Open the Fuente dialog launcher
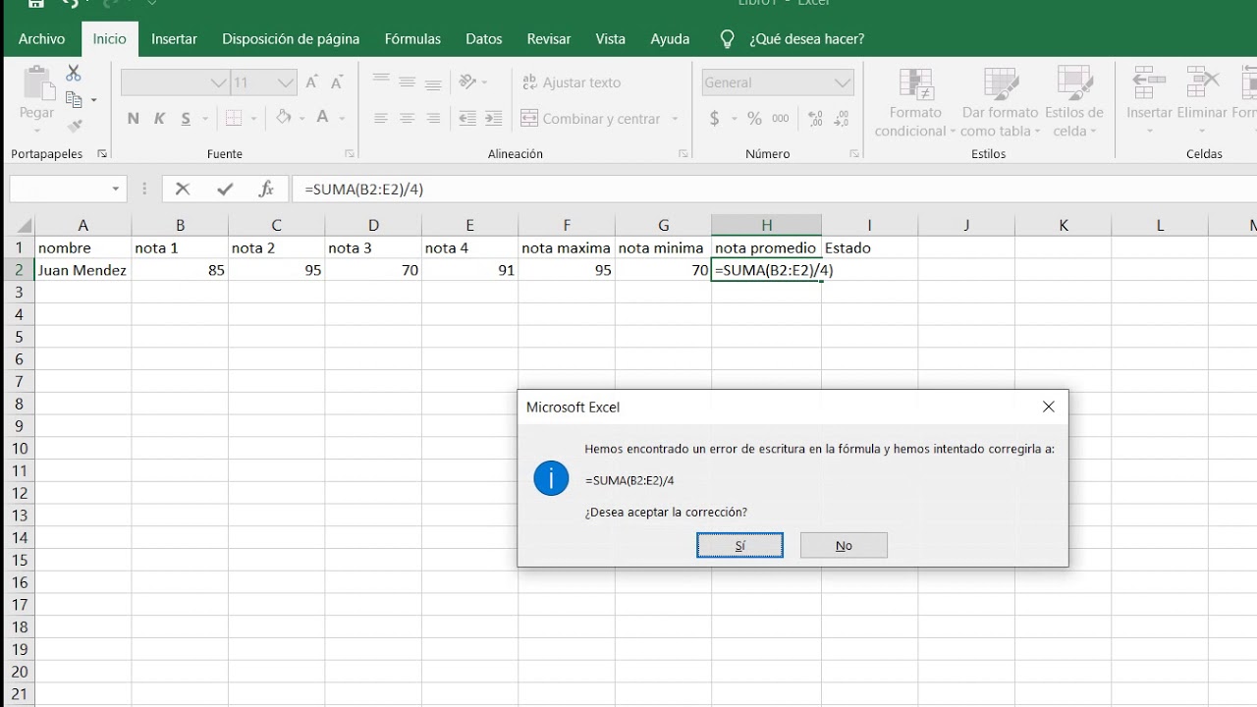The height and width of the screenshot is (707, 1257). pyautogui.click(x=349, y=154)
